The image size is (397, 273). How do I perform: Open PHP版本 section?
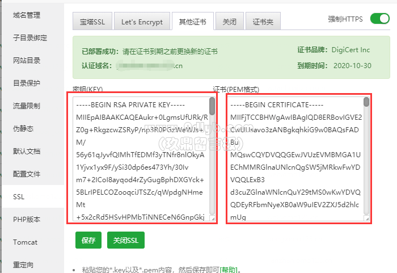point(27,219)
